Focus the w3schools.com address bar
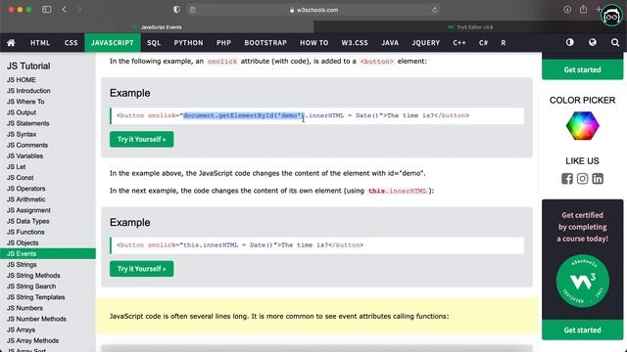This screenshot has width=627, height=352. coord(313,10)
